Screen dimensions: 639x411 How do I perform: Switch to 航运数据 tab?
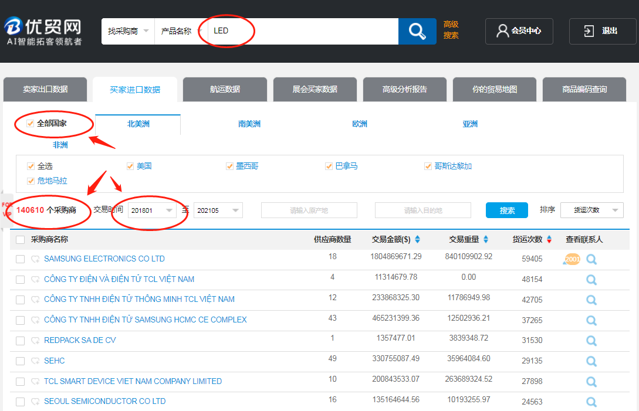tap(225, 89)
